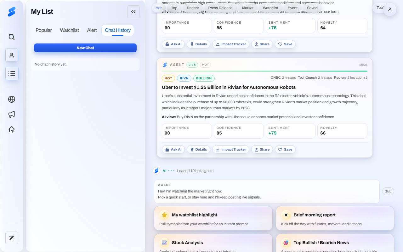403x252 pixels.
Task: Click the Sentiment +75 box on Rivian card
Action: coord(291,131)
